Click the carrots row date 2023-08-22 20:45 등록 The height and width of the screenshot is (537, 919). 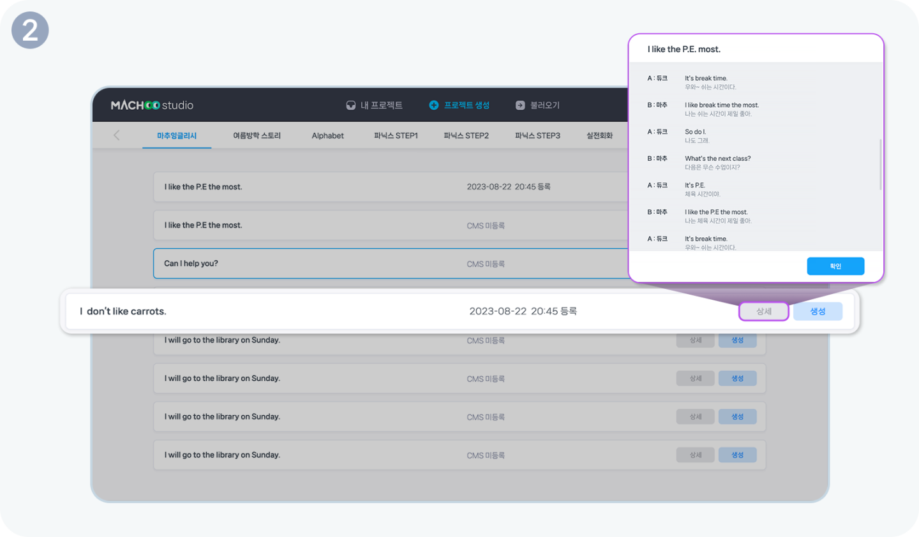coord(523,311)
